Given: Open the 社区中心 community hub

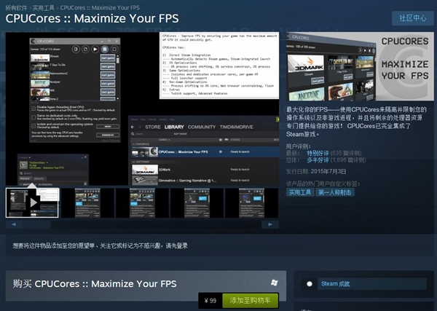Looking at the screenshot, I should pyautogui.click(x=410, y=17).
